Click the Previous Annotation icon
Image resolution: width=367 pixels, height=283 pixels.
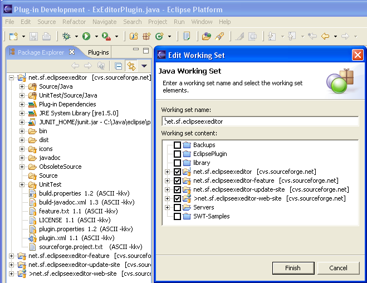[x=292, y=36]
